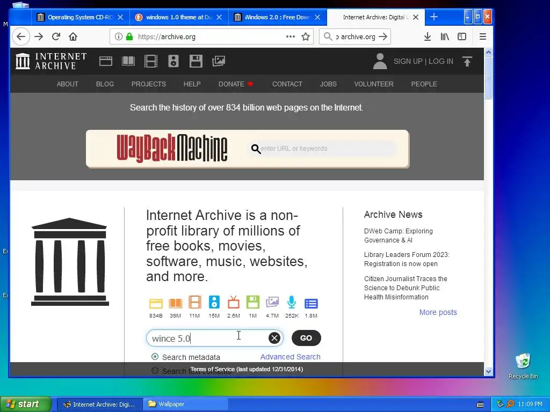Open the 1M software collection icon
Viewport: 550px width, 412px height.
[253, 303]
